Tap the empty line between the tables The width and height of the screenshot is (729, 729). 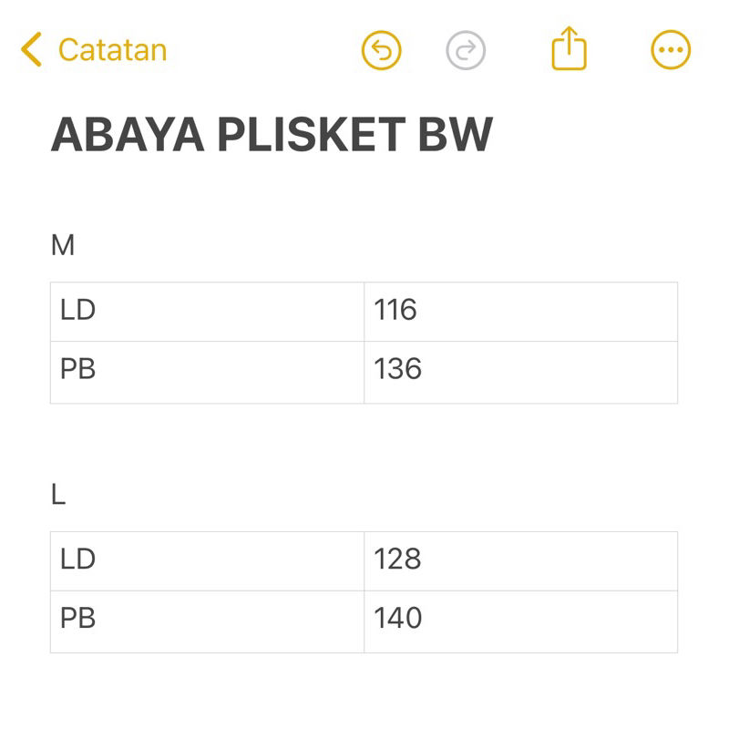coord(364,445)
